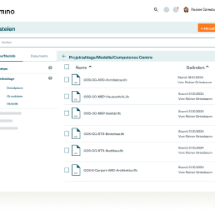This screenshot has height=215, width=215.
Task: Click the orange Hinzufügen button
Action: coord(206,28)
